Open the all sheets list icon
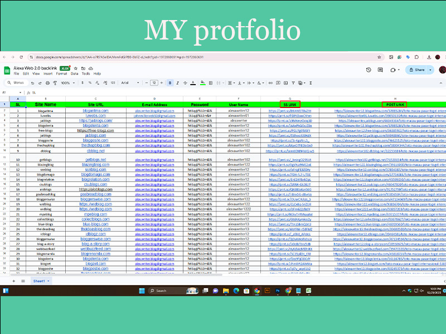The width and height of the screenshot is (446, 334). click(x=23, y=281)
